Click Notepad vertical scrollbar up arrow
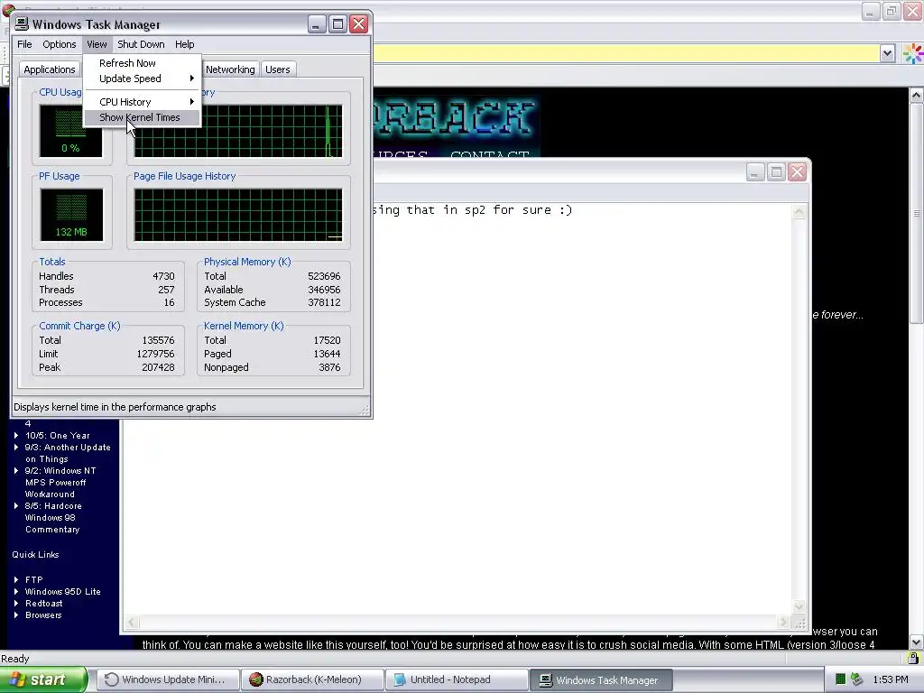The height and width of the screenshot is (693, 924). coord(799,212)
